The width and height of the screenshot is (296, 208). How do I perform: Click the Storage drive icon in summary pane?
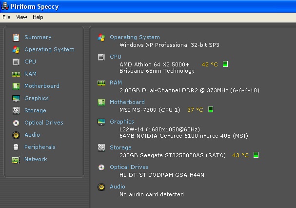pyautogui.click(x=101, y=147)
